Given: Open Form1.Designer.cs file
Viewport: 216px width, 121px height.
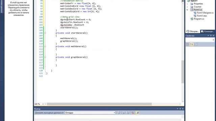Looking at the screenshot, I should pos(205,13).
